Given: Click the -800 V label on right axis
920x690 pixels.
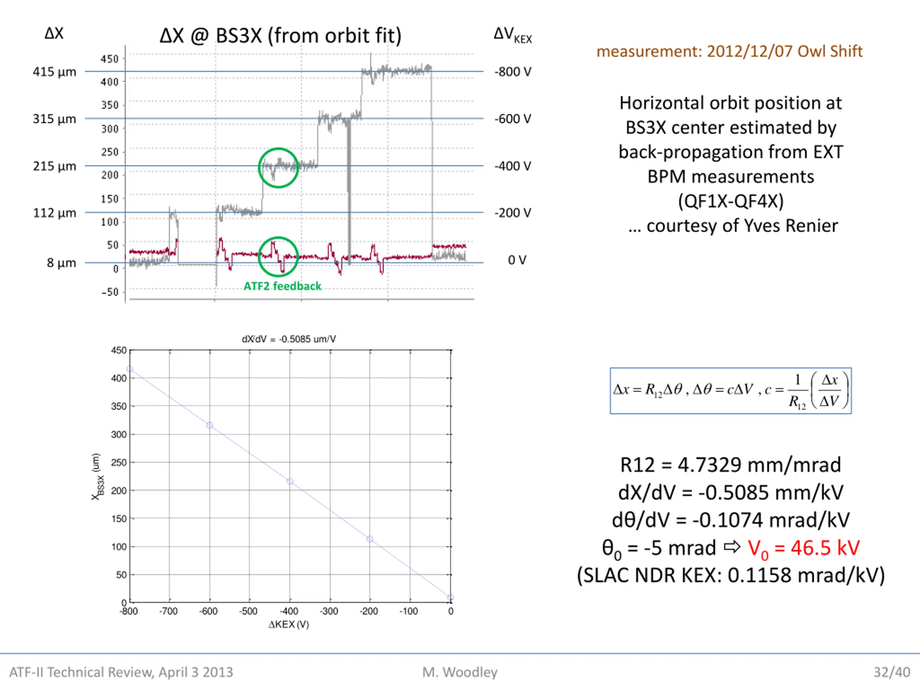Looking at the screenshot, I should point(513,72).
